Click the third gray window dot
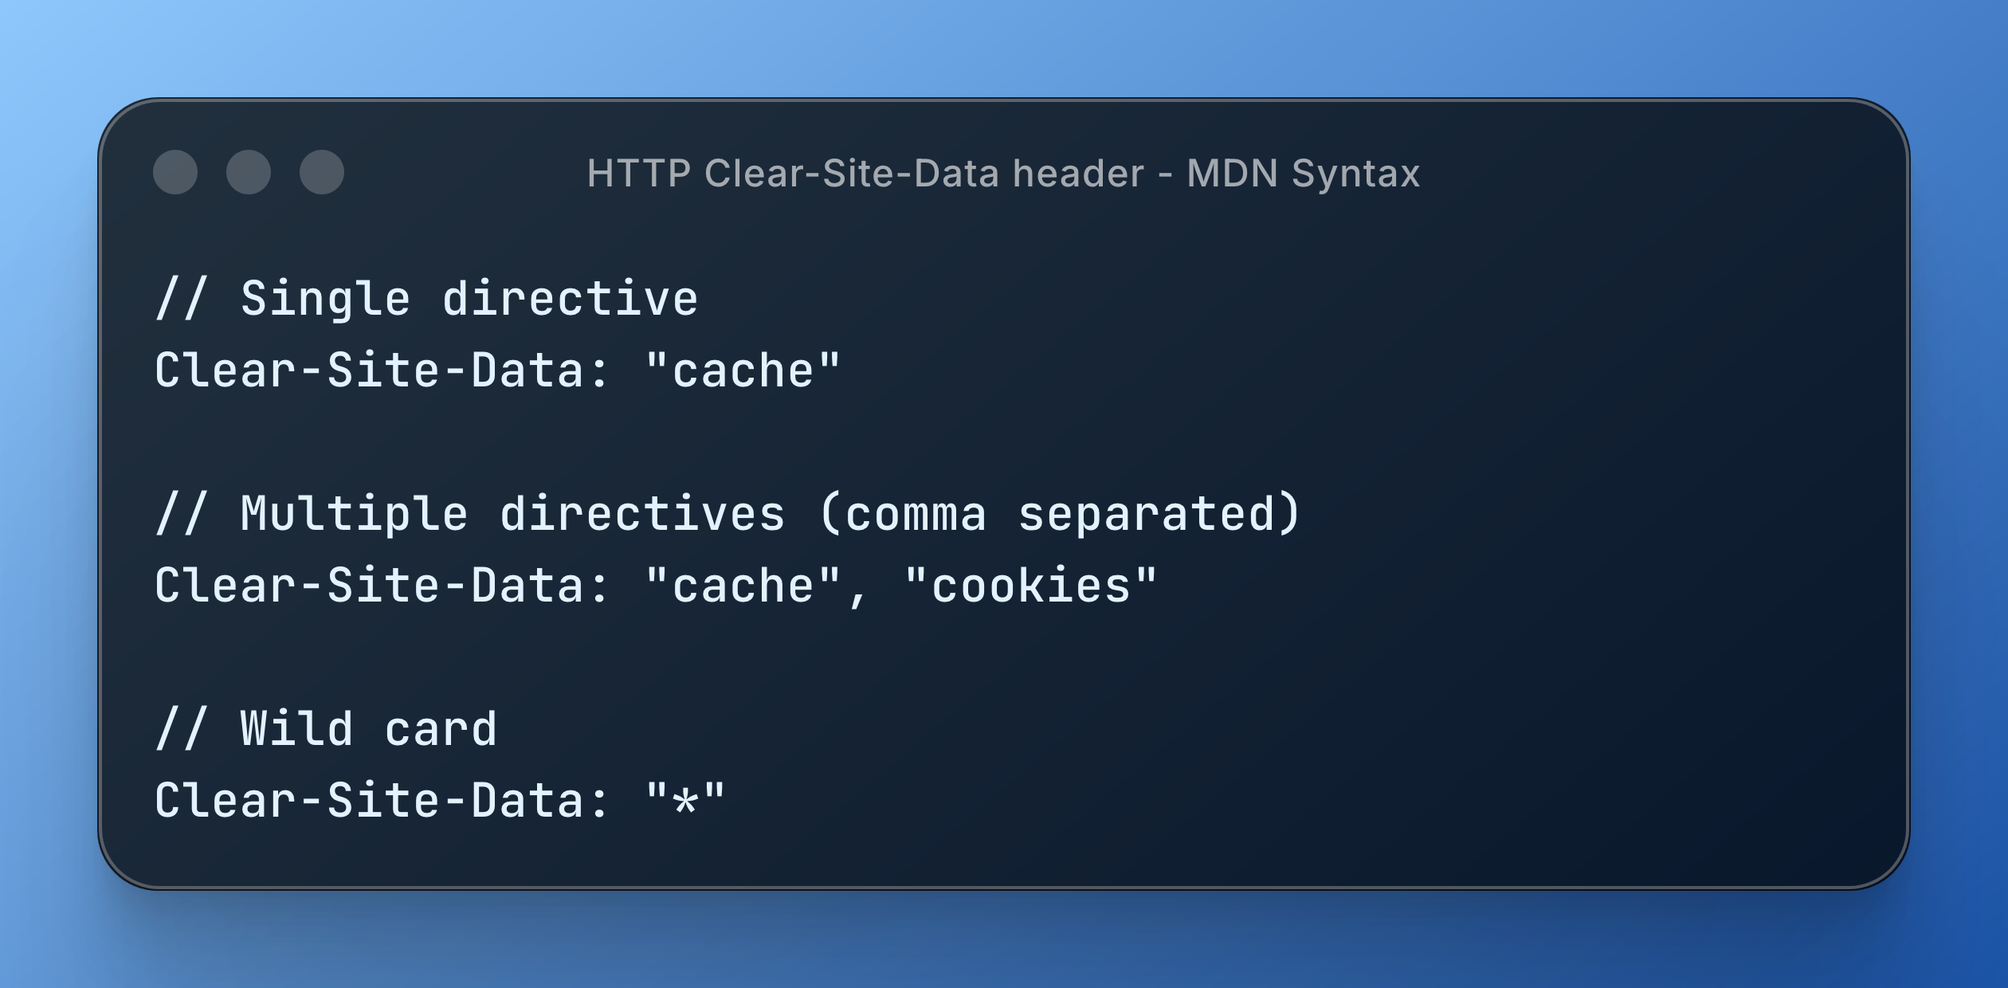 pyautogui.click(x=322, y=172)
